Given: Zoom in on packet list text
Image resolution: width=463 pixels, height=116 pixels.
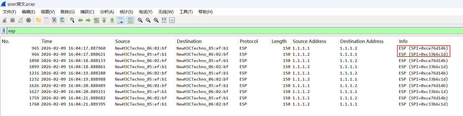Looking at the screenshot, I should 140,20.
